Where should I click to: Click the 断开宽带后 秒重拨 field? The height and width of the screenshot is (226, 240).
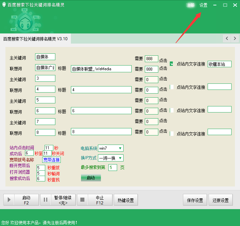[41, 168]
